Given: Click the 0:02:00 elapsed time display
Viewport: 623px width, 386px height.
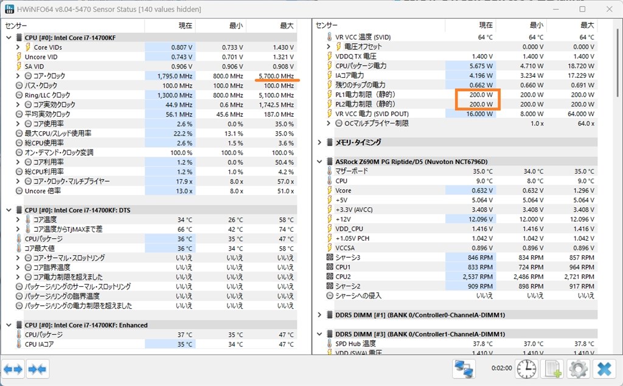Looking at the screenshot, I should point(501,368).
